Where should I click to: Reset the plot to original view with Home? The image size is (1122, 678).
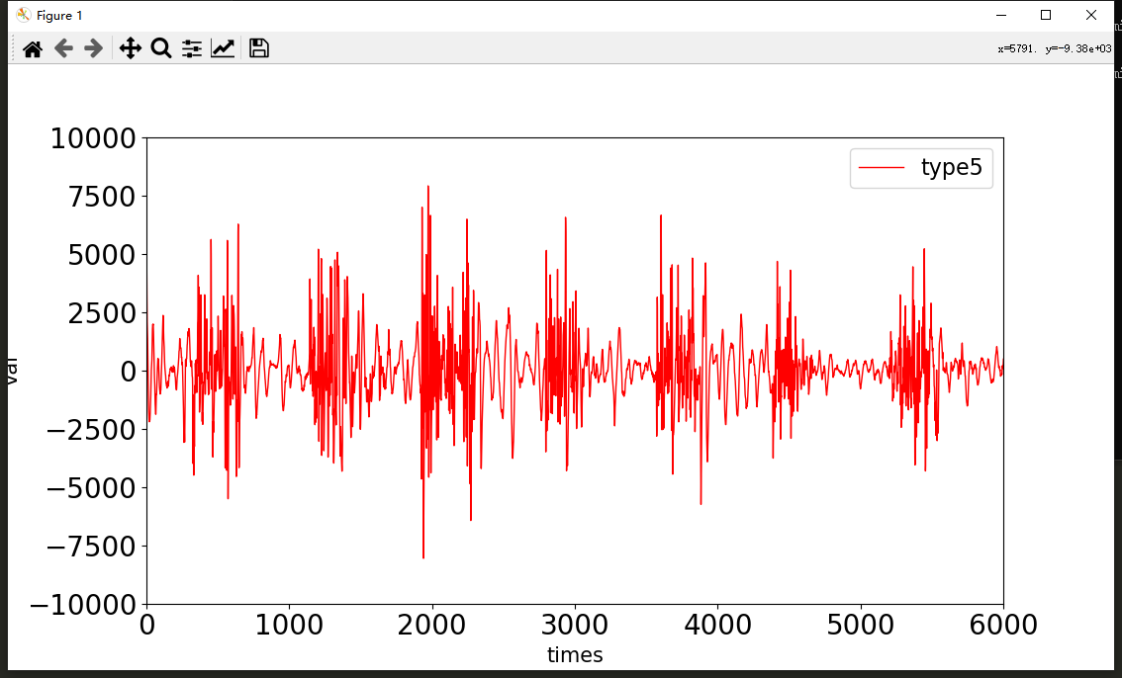(x=33, y=48)
